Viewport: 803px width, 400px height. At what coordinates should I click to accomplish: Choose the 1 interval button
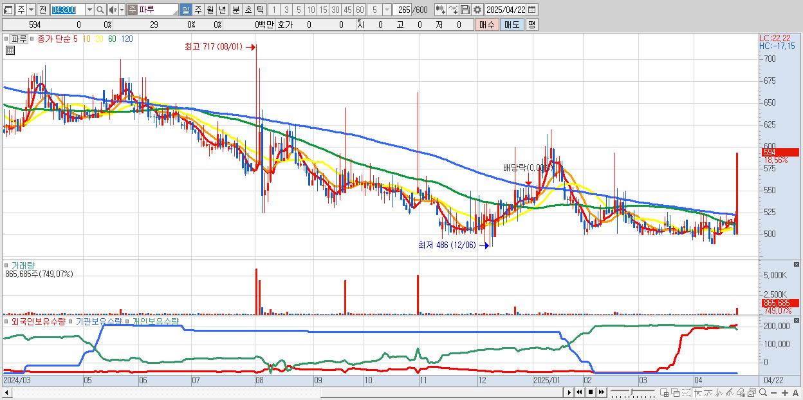click(273, 10)
